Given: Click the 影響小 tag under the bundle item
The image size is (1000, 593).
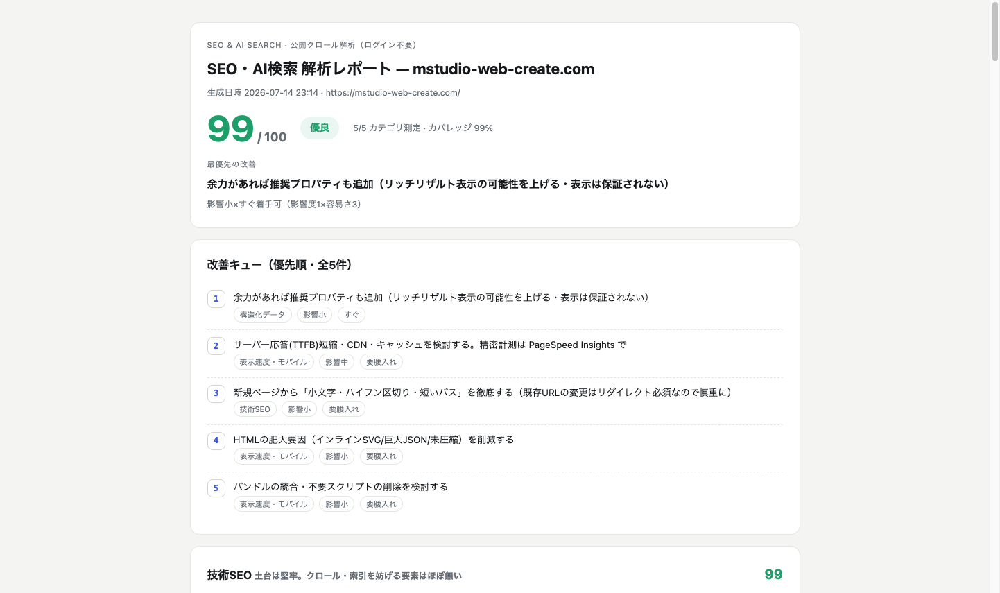Looking at the screenshot, I should coord(337,504).
